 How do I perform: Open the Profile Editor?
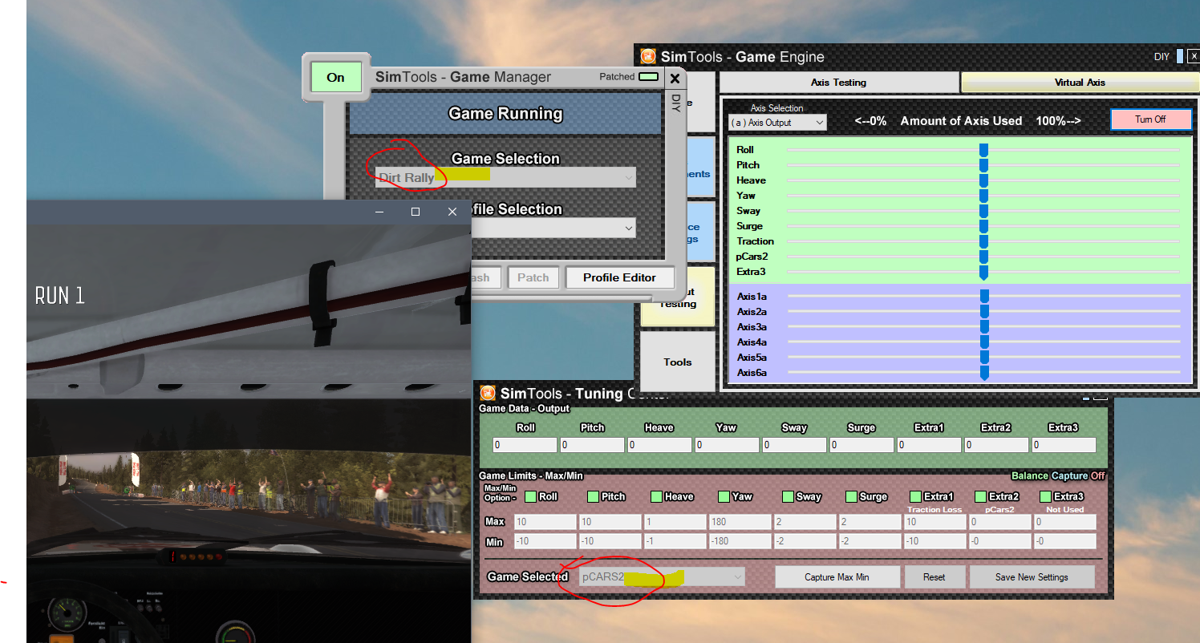pos(619,277)
